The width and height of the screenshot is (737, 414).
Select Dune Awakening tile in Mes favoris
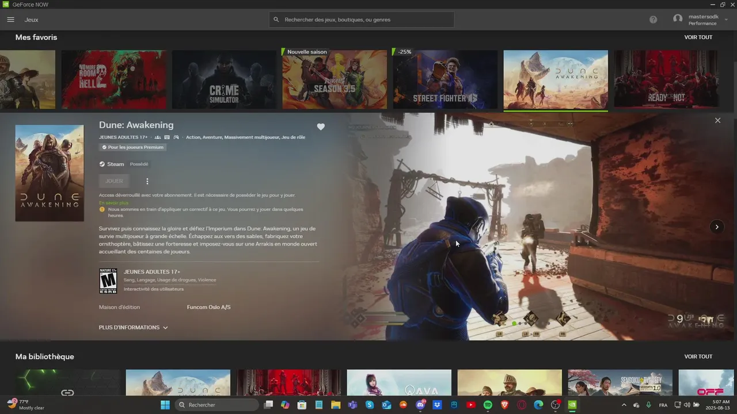[x=556, y=79]
